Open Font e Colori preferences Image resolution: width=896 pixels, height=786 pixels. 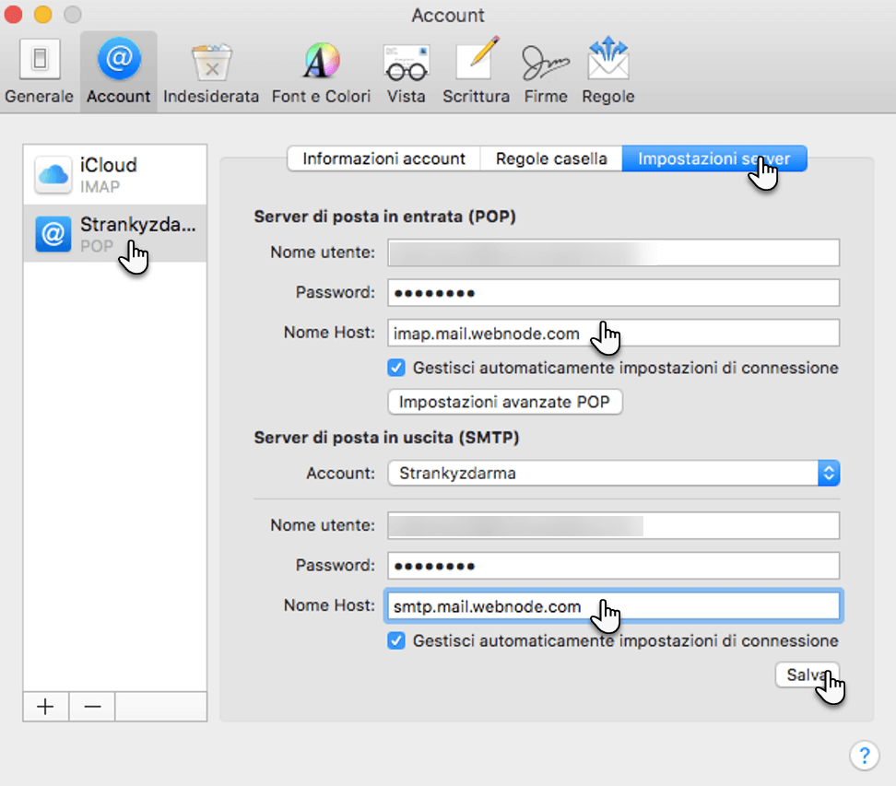point(321,71)
